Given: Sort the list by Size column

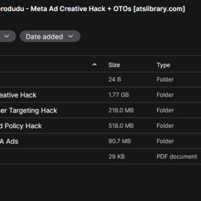Looking at the screenshot, I should pos(114,65).
